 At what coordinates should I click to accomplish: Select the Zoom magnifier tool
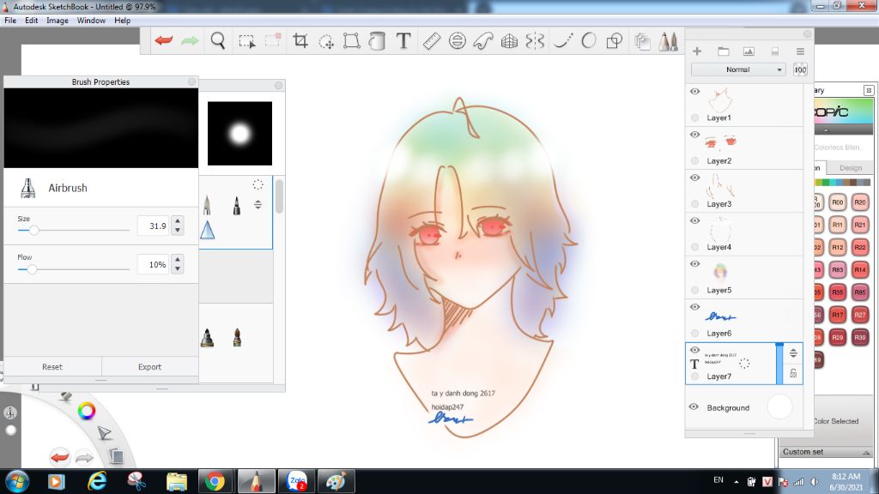pyautogui.click(x=217, y=41)
